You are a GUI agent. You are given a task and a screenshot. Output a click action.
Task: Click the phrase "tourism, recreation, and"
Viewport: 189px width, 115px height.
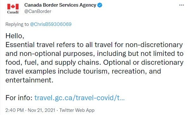(x=122, y=71)
